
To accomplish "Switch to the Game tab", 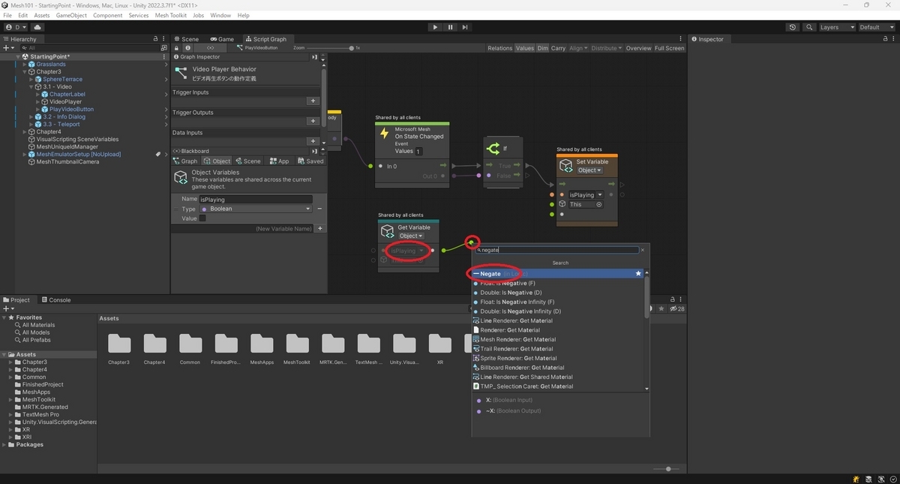I will click(222, 39).
